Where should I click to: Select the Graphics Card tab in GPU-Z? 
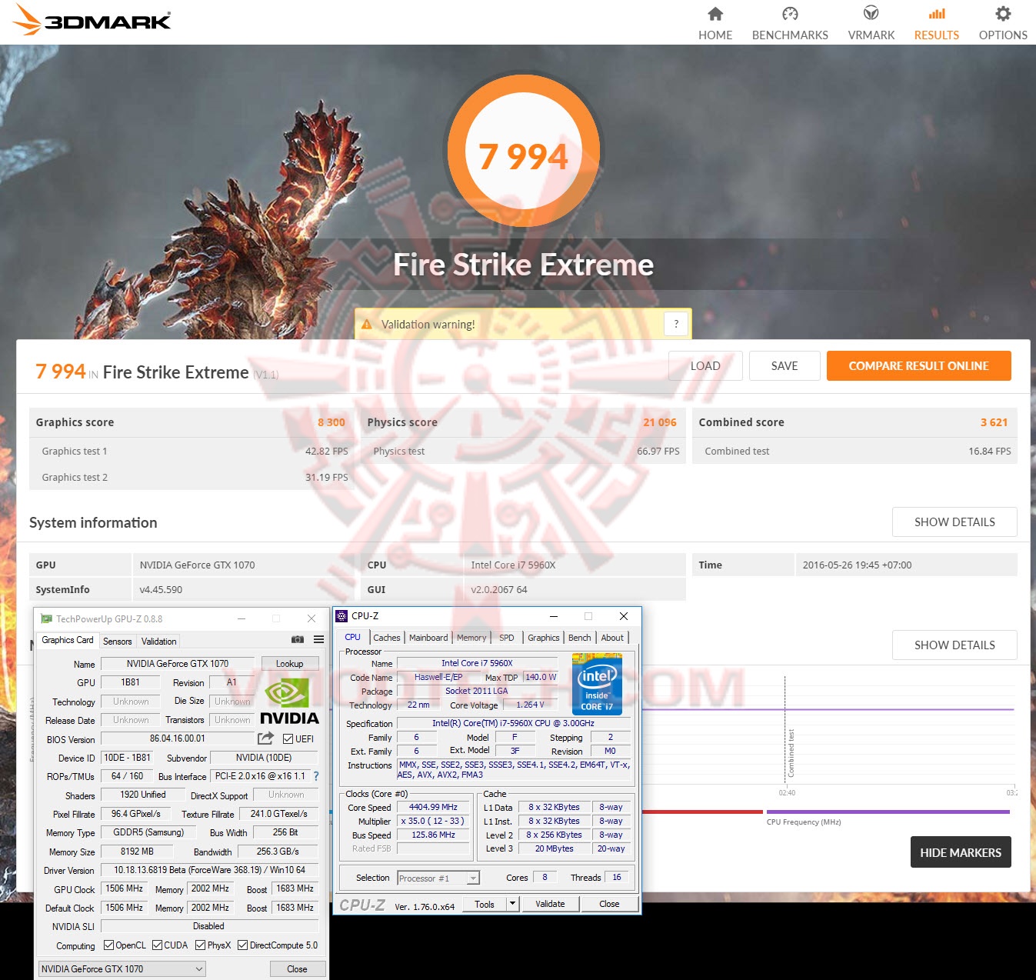click(68, 640)
